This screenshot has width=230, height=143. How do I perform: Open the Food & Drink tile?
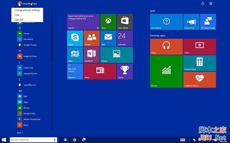(200, 63)
